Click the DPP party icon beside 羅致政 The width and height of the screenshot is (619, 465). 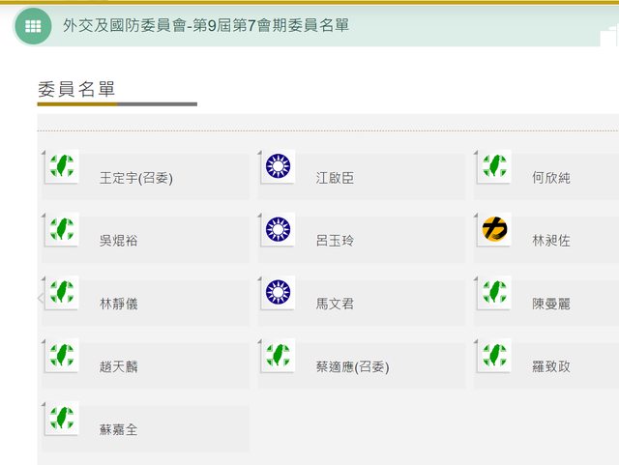coord(494,355)
